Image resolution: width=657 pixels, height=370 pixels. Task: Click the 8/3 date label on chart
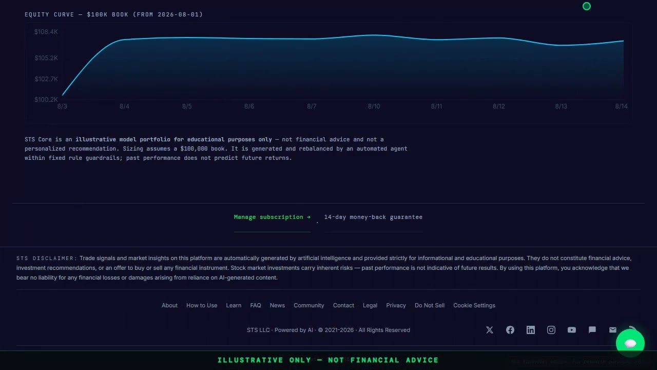(x=62, y=106)
